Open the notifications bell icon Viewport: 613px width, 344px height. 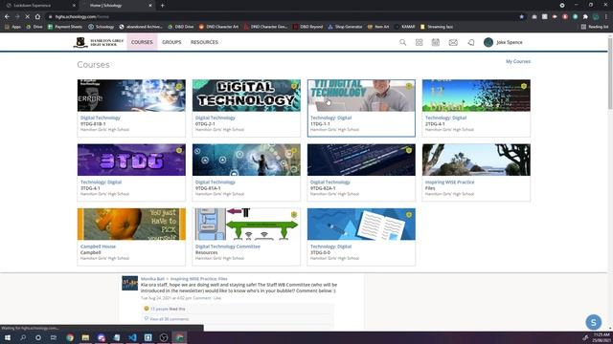pos(471,42)
